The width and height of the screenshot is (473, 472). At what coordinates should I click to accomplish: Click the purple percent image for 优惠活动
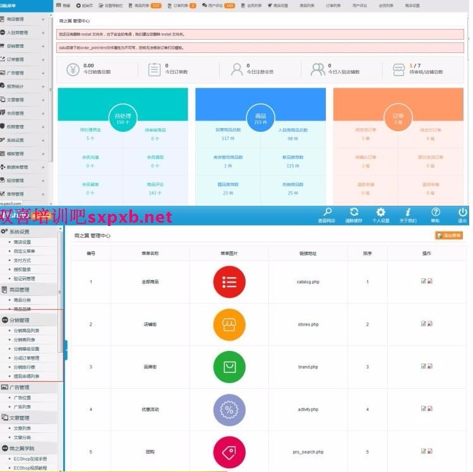point(229,410)
